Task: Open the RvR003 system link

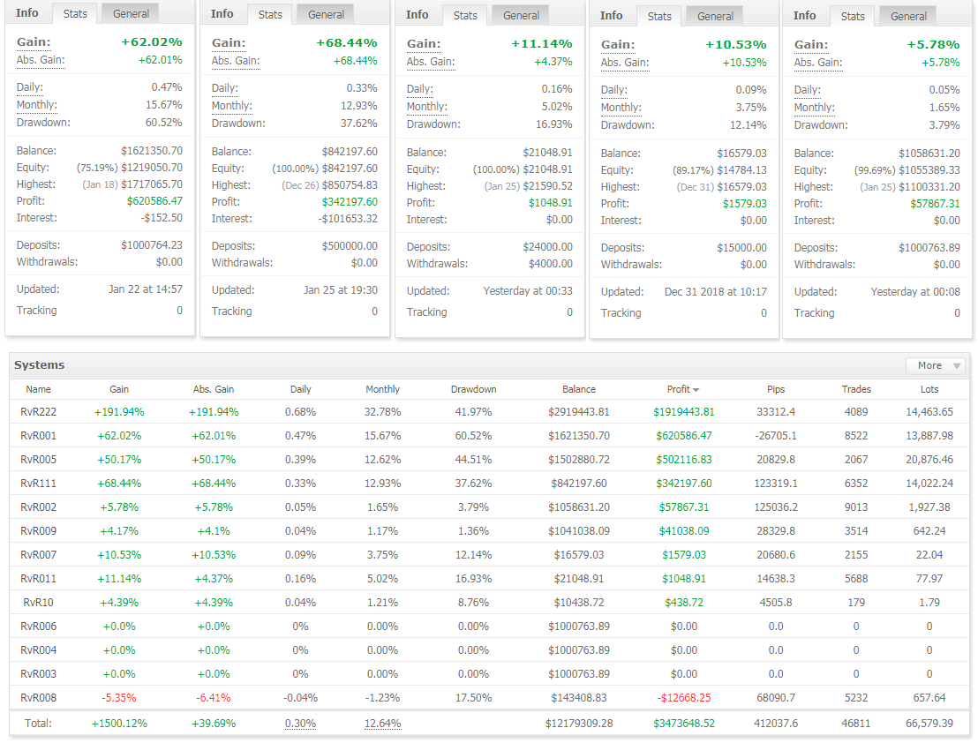Action: click(39, 674)
